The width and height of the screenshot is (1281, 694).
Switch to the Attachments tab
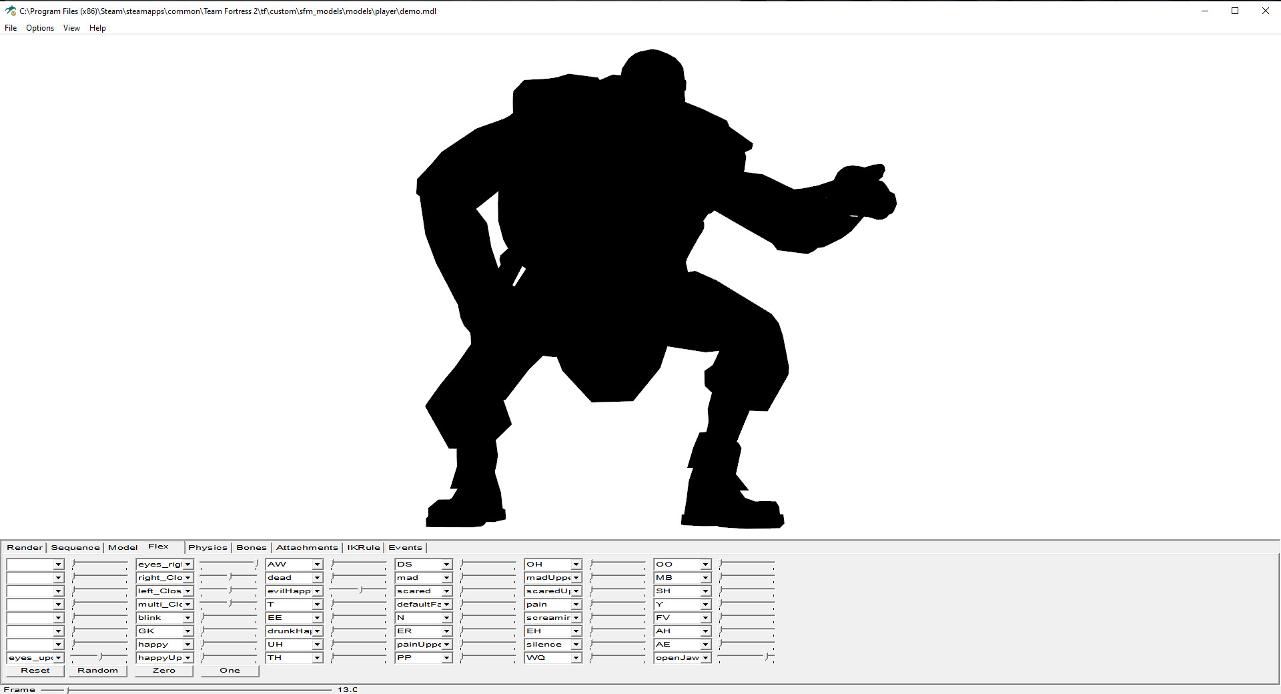coord(307,548)
